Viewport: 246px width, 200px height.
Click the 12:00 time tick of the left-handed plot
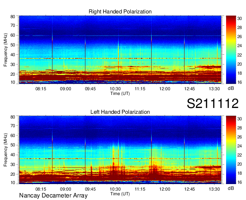(165, 189)
